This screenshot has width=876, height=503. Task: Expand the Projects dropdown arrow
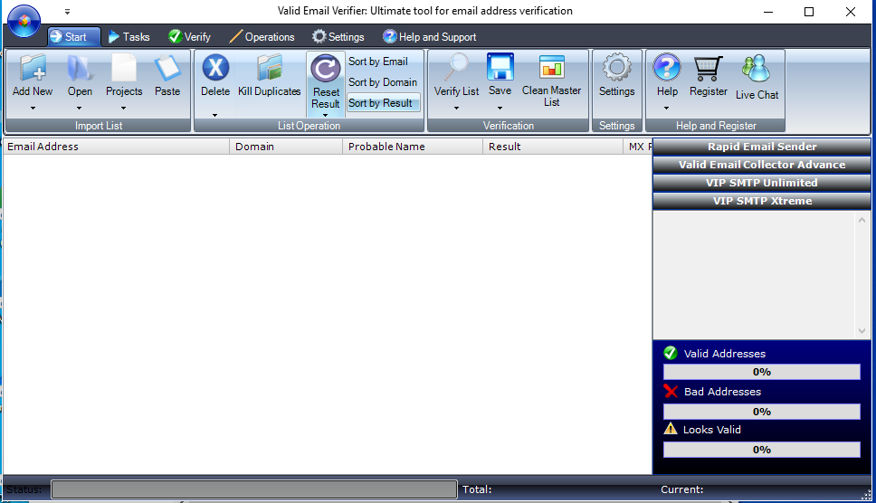coord(123,109)
